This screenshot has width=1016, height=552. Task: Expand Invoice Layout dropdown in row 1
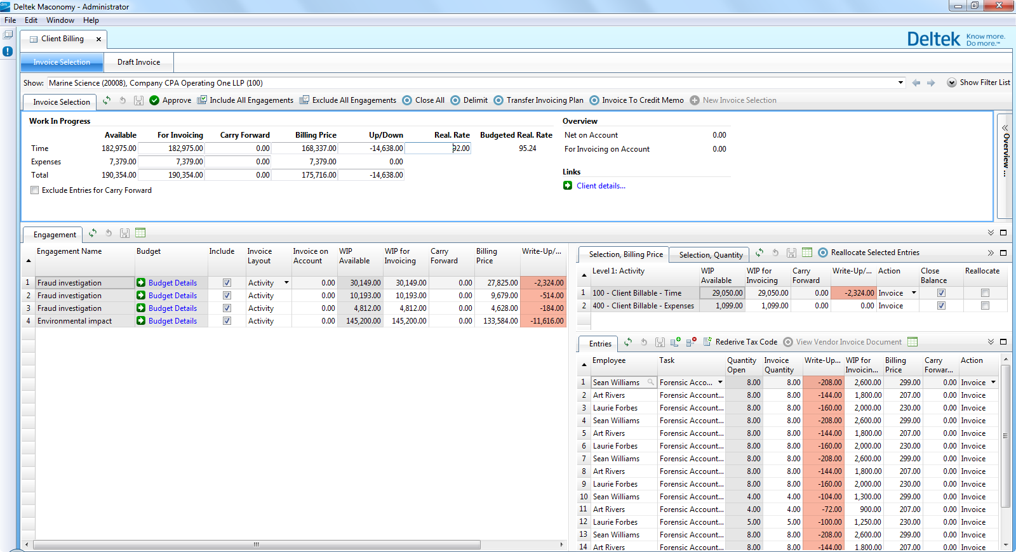coord(286,283)
